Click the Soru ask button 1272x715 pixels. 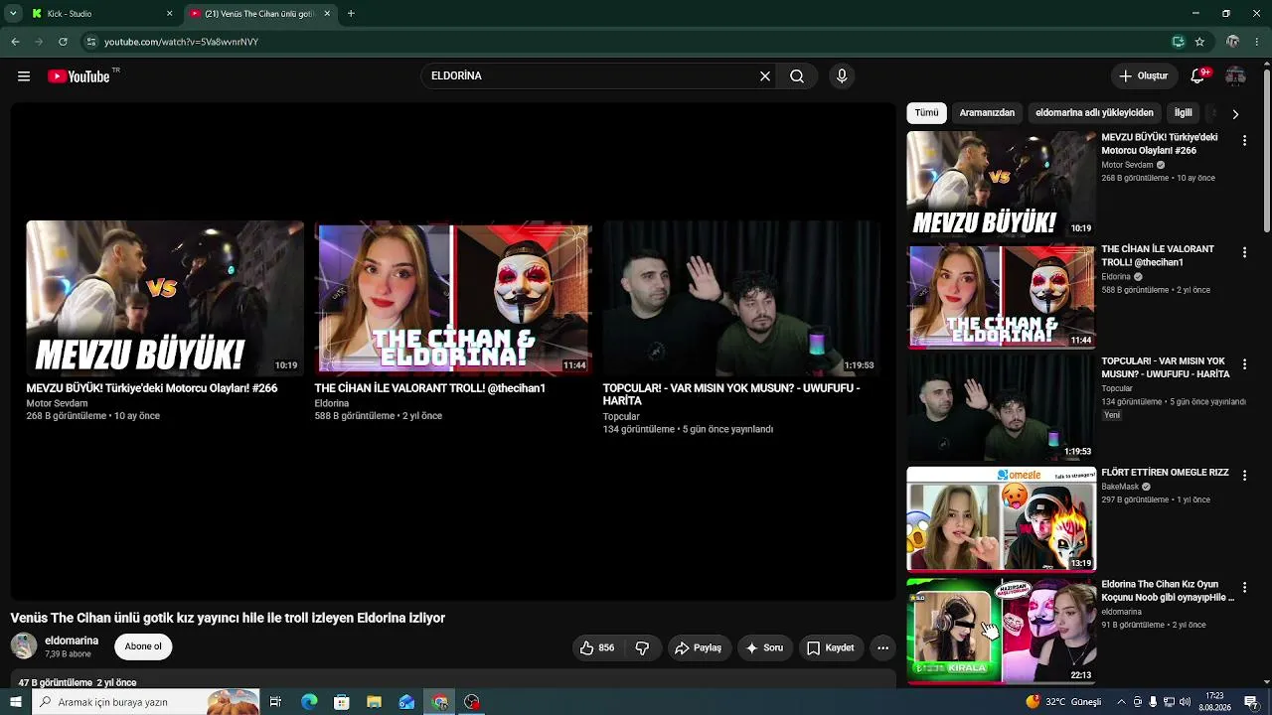(765, 647)
